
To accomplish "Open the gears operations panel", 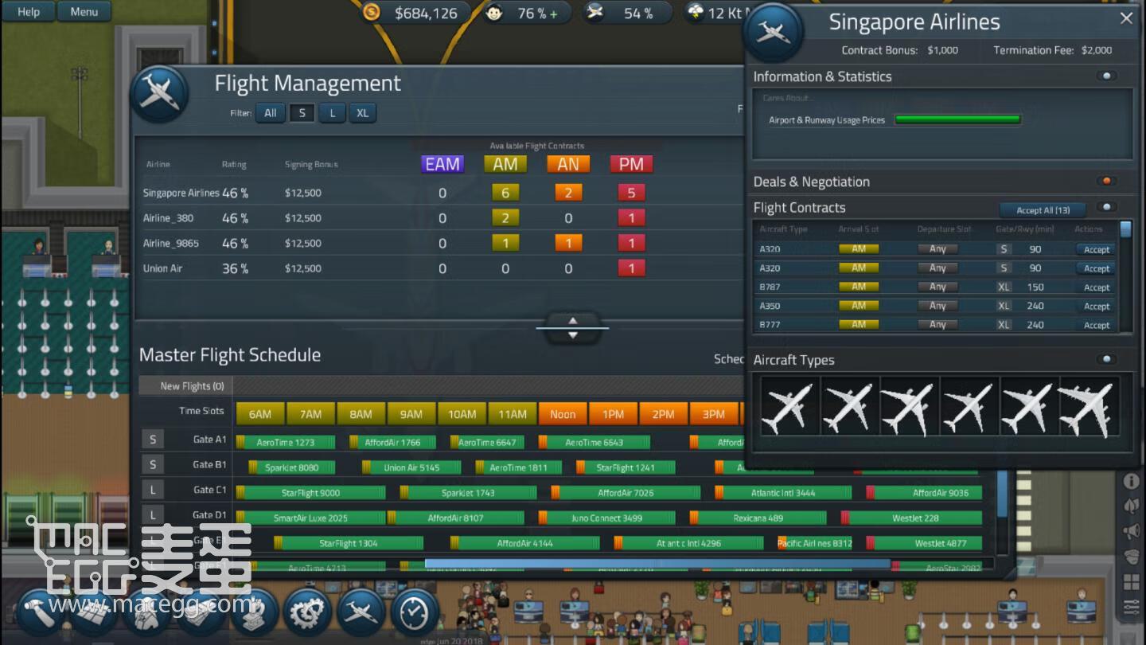I will [x=307, y=612].
